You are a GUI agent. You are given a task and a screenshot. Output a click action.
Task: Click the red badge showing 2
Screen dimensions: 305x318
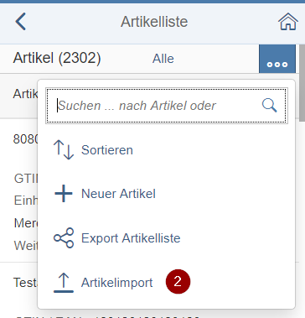tap(178, 282)
